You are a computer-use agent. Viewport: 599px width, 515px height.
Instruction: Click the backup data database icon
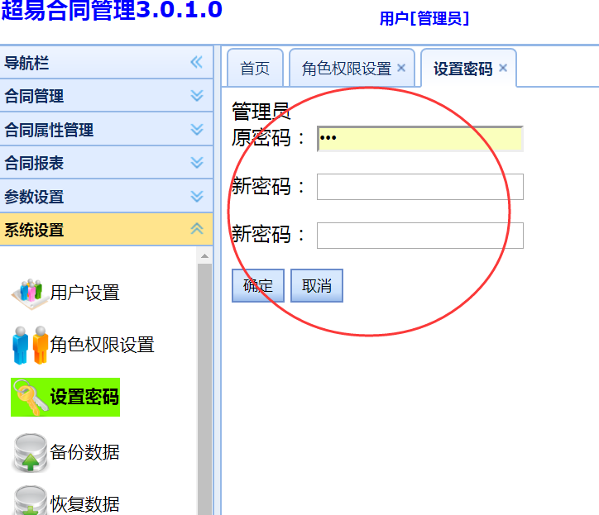point(30,452)
